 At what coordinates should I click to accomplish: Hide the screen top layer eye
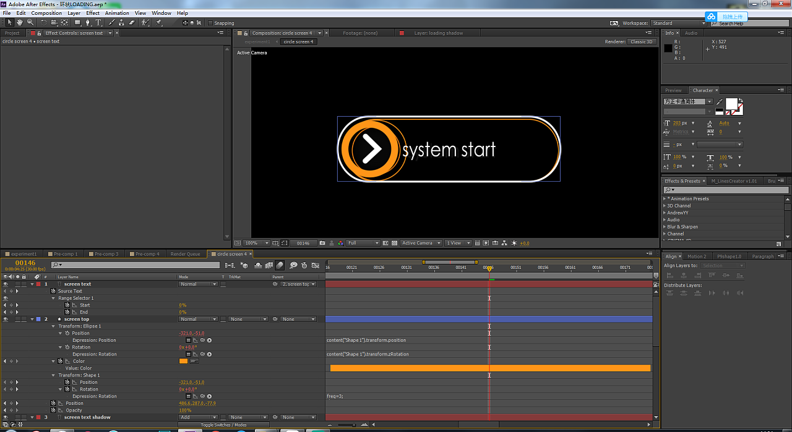coord(5,320)
